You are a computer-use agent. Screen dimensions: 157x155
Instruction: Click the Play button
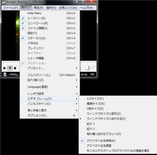tap(5, 68)
